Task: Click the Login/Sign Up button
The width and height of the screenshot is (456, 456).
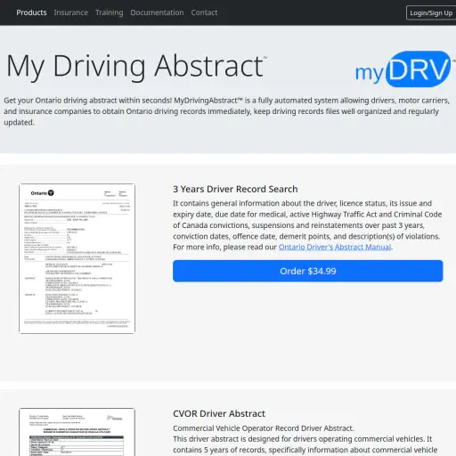Action: [431, 12]
